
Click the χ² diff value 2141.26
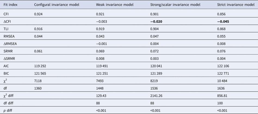[156, 96]
